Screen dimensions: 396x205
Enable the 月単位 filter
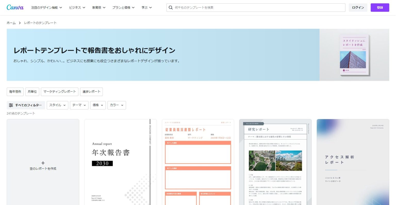point(32,92)
